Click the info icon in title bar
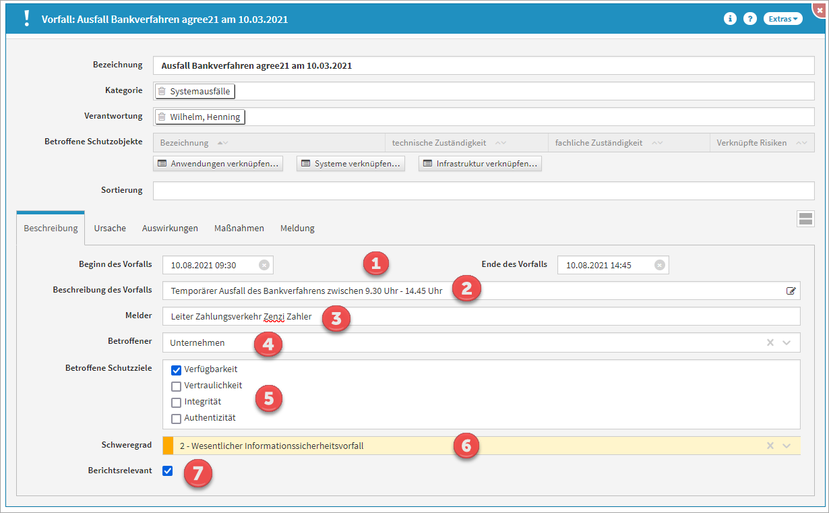Viewport: 829px width, 513px height. (730, 19)
